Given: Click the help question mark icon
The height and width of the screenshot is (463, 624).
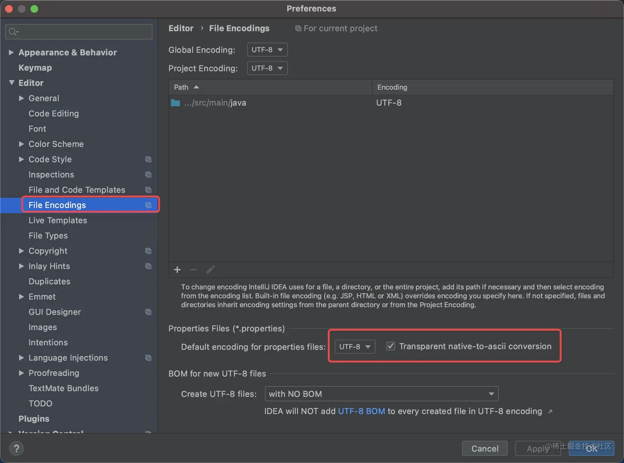Looking at the screenshot, I should point(17,449).
